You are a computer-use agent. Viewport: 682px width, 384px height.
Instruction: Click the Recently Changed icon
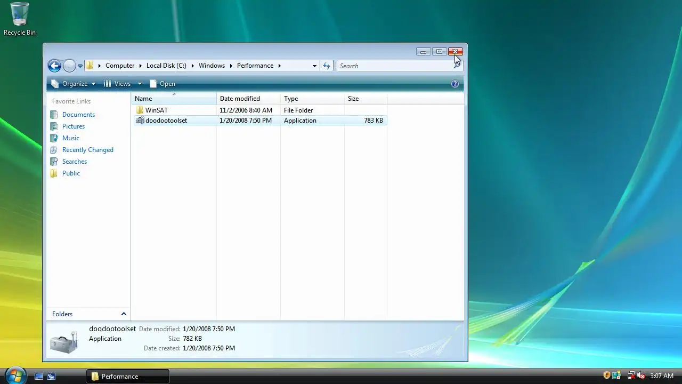[54, 150]
